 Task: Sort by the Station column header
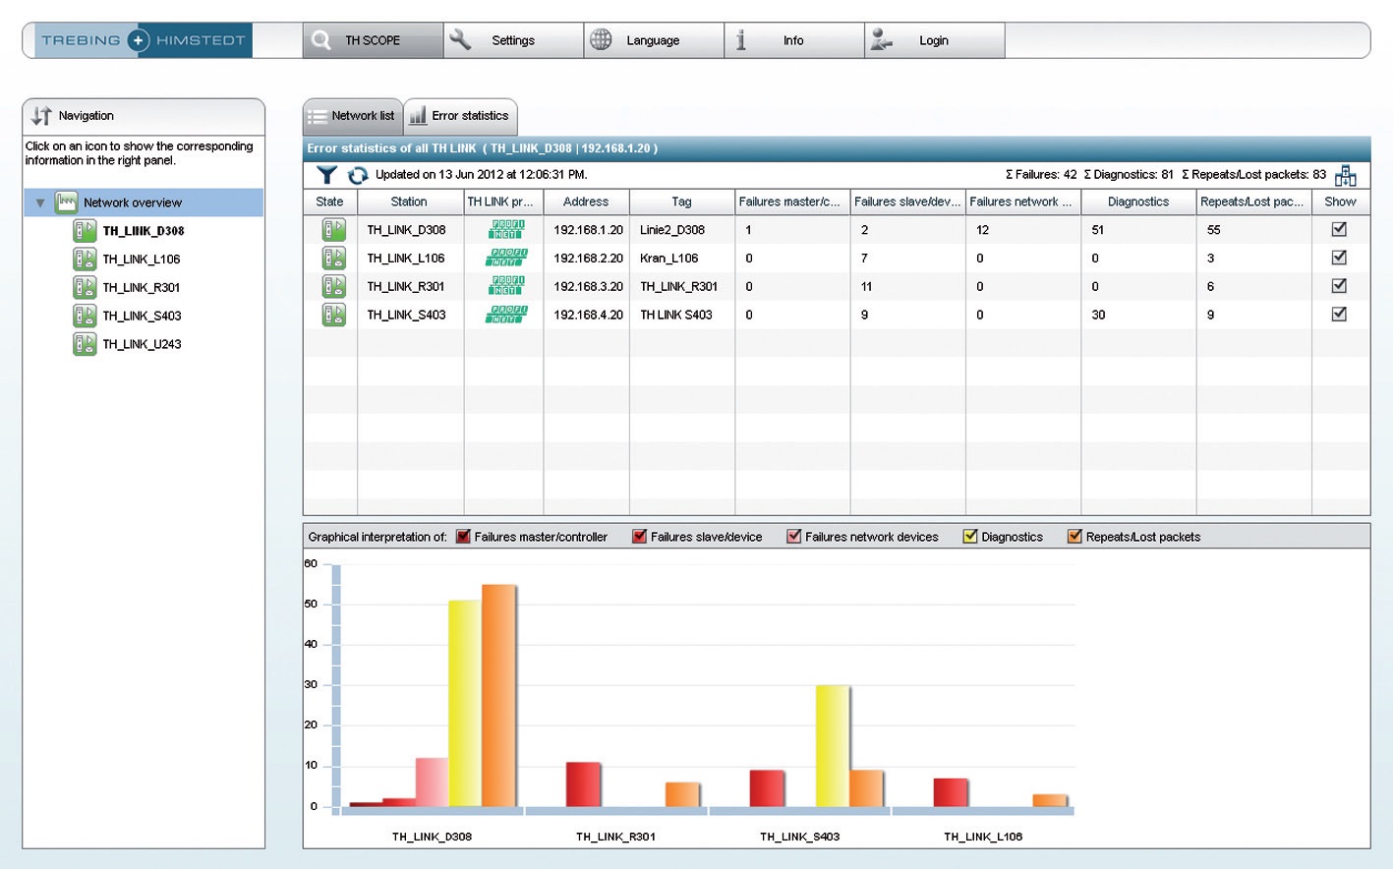[410, 202]
